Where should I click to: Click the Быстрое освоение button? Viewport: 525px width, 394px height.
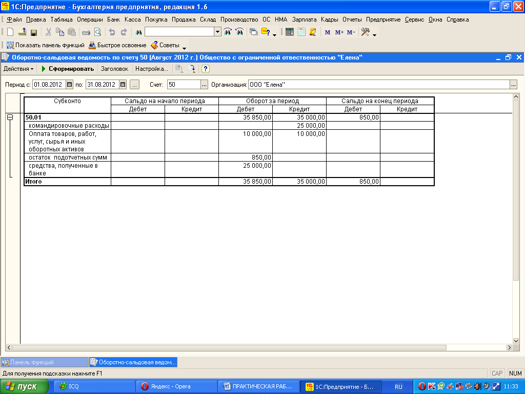(117, 45)
